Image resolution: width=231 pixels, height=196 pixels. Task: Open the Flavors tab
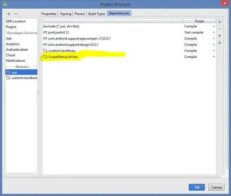coord(80,14)
